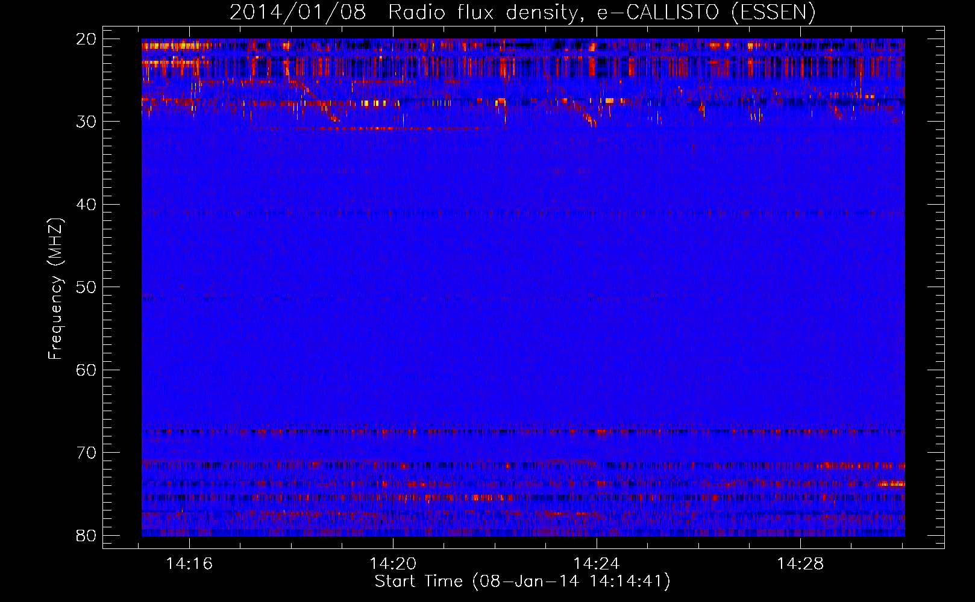The height and width of the screenshot is (602, 975).
Task: Click the 20 frequency tick label
Action: [x=86, y=39]
